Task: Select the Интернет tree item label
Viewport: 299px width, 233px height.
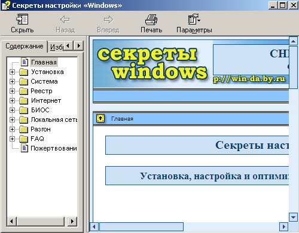Action: [x=46, y=100]
